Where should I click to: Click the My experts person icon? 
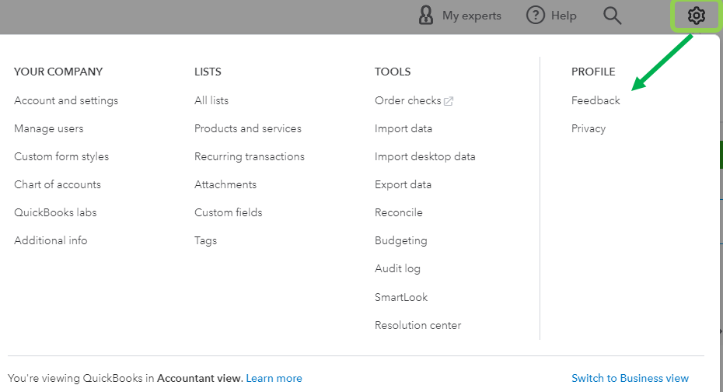tap(426, 16)
